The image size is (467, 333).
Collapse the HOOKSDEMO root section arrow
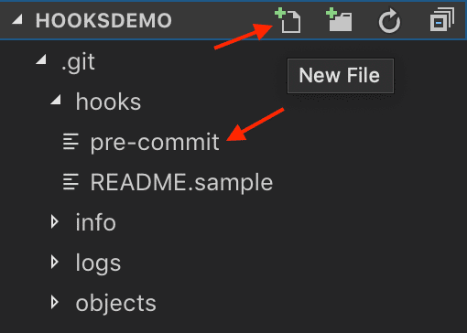point(17,19)
